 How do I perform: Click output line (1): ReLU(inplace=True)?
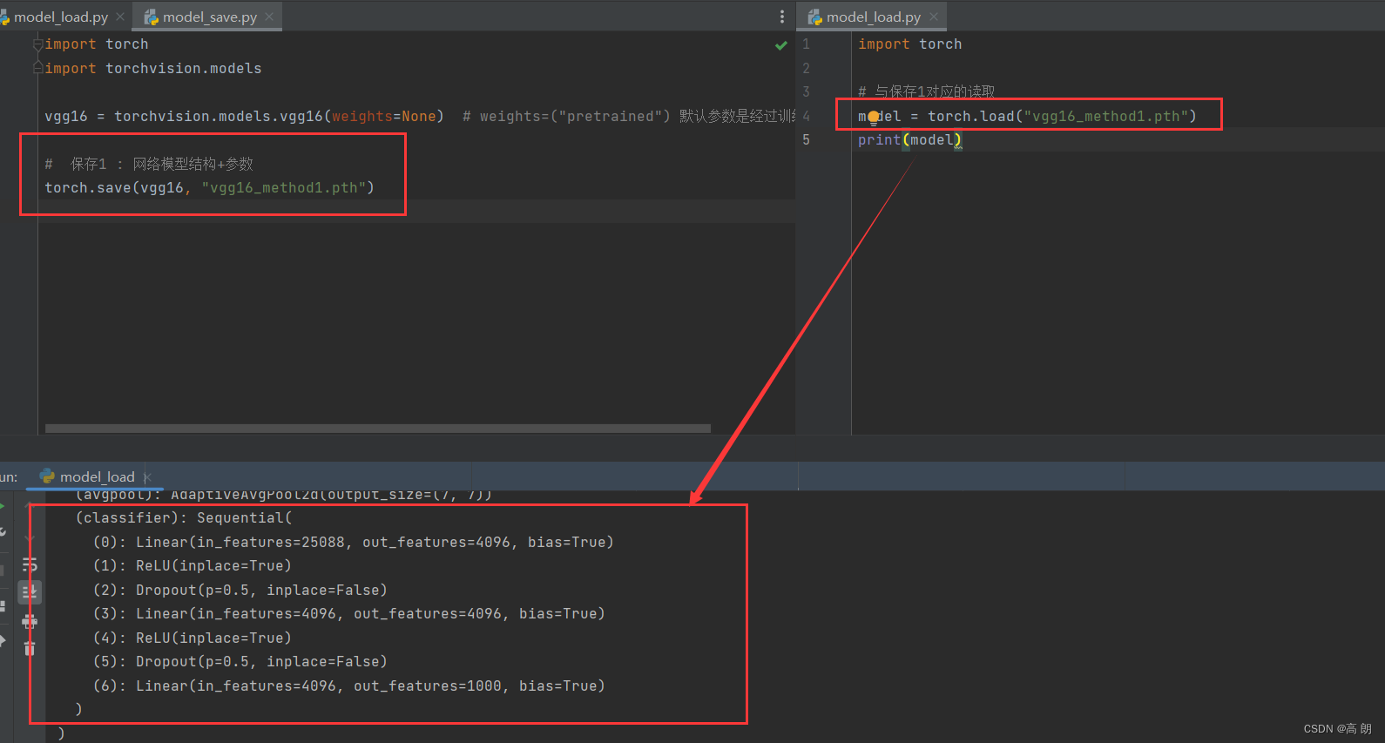(x=192, y=565)
